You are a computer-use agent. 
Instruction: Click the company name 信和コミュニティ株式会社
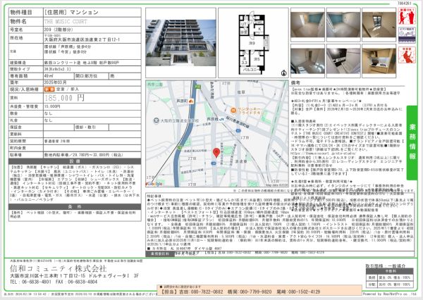(59, 268)
